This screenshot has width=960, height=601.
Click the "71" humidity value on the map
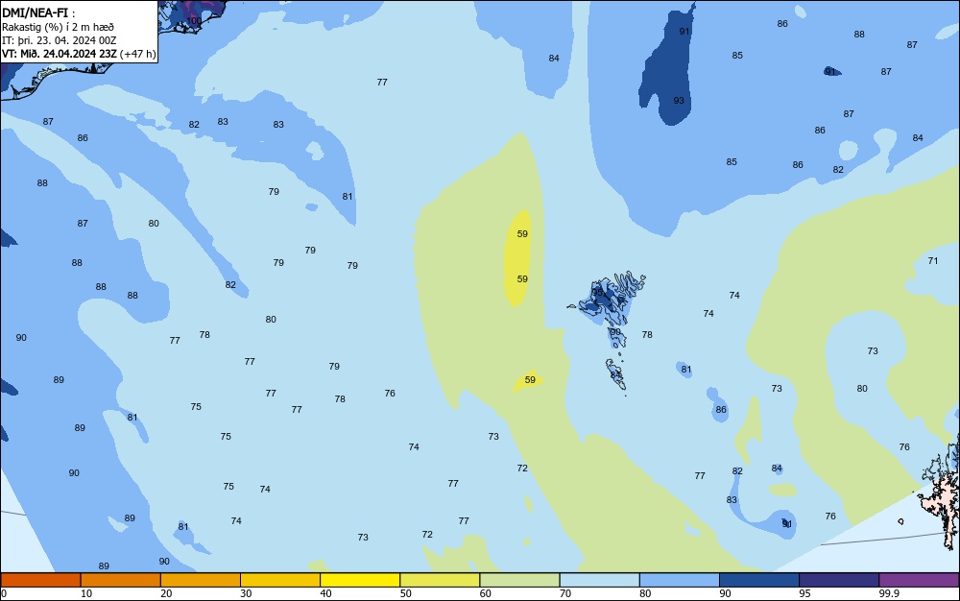(933, 261)
